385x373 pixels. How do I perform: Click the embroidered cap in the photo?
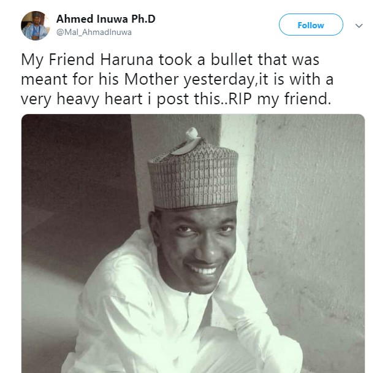(194, 172)
